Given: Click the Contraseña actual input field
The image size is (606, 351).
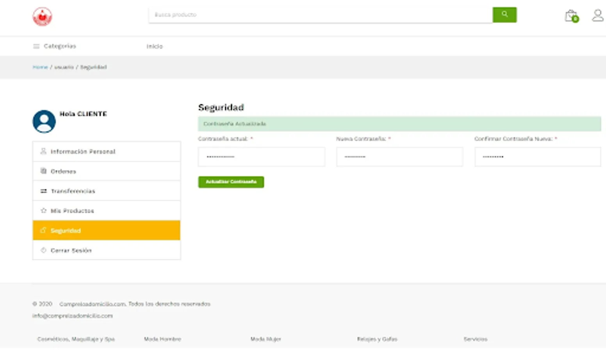Looking at the screenshot, I should point(261,156).
